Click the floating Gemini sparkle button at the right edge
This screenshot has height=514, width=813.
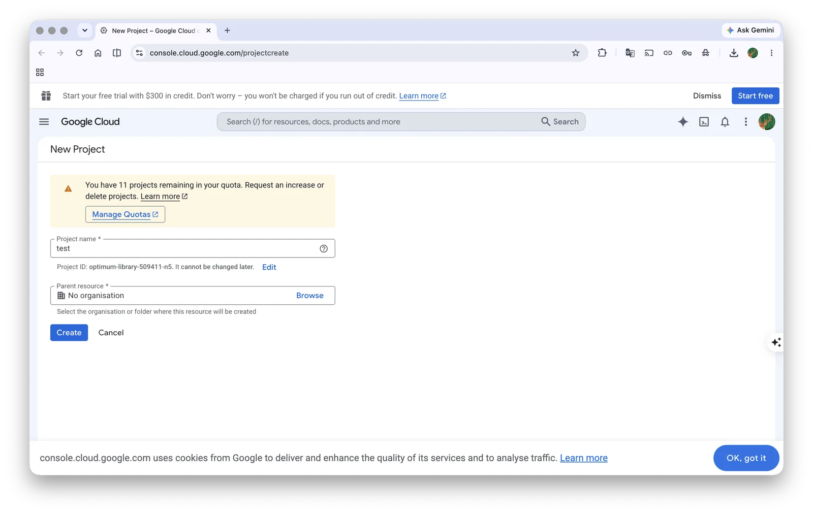776,342
